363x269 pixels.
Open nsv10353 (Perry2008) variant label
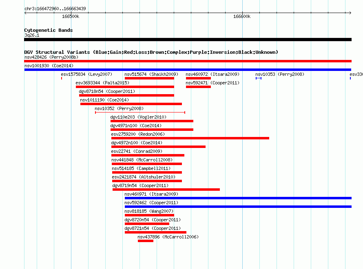click(x=280, y=74)
